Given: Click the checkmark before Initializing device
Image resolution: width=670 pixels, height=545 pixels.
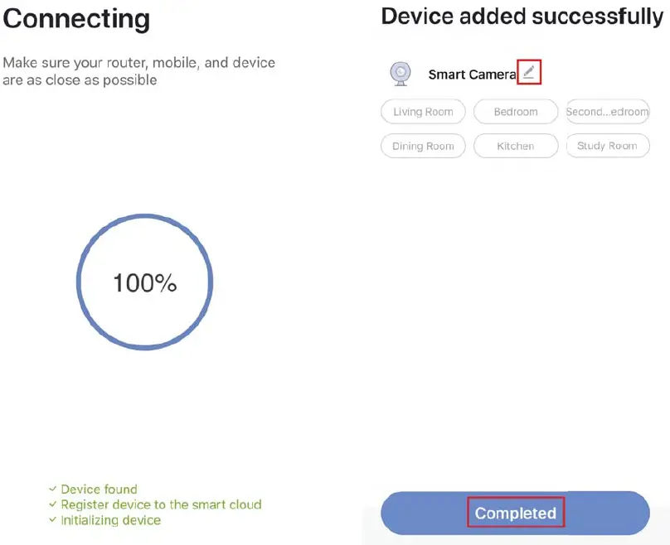Looking at the screenshot, I should [x=53, y=520].
